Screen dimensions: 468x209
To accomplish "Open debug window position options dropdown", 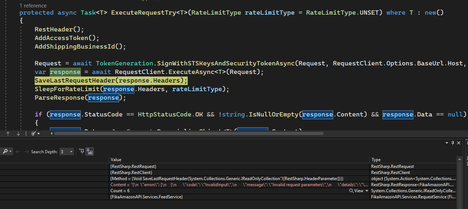I will click(447, 143).
